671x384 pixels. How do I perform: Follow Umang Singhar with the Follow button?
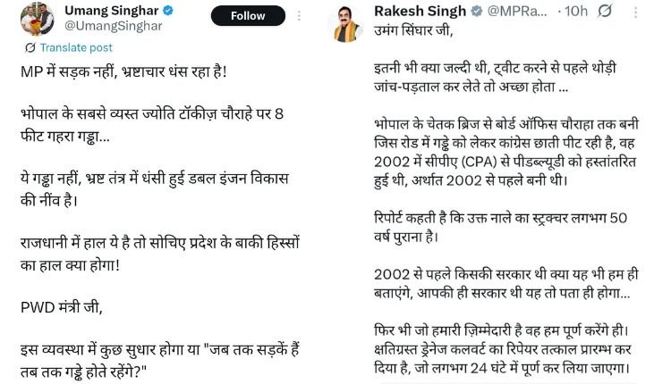(248, 16)
